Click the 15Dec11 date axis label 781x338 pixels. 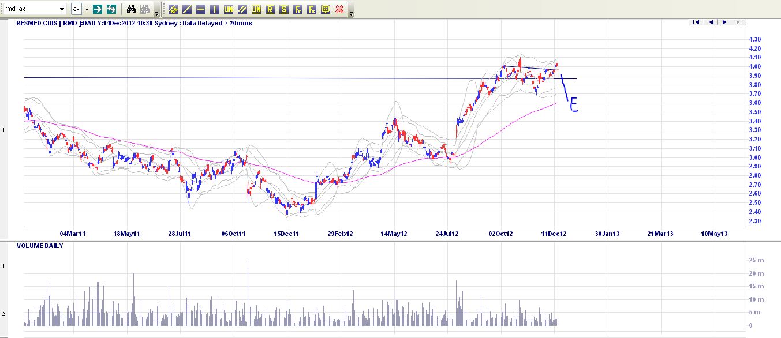pos(286,234)
